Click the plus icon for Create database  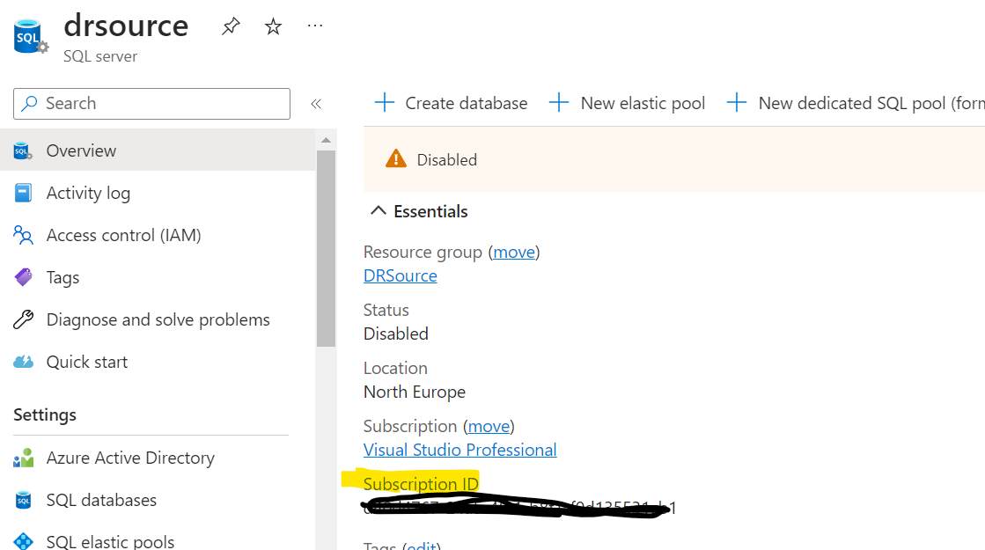(x=385, y=102)
